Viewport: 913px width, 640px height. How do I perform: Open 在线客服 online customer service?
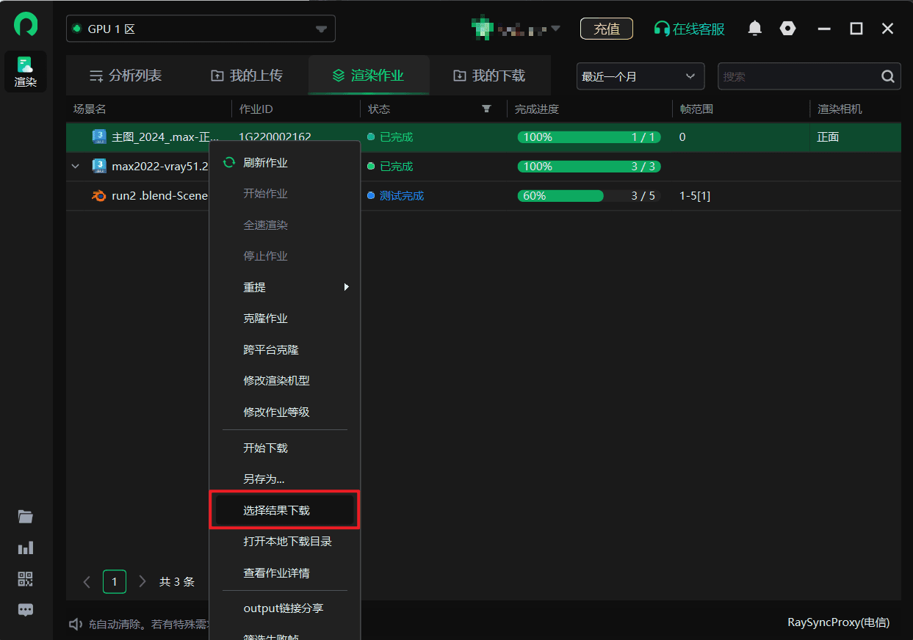click(689, 28)
